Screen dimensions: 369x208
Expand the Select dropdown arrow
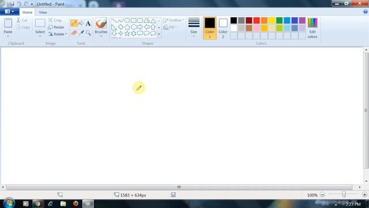tap(40, 36)
